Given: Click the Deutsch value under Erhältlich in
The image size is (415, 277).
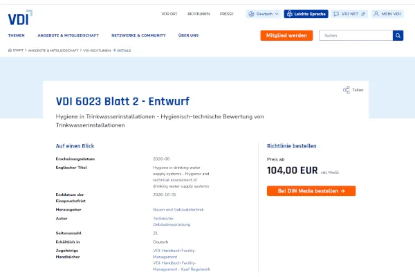Looking at the screenshot, I should tap(160, 242).
